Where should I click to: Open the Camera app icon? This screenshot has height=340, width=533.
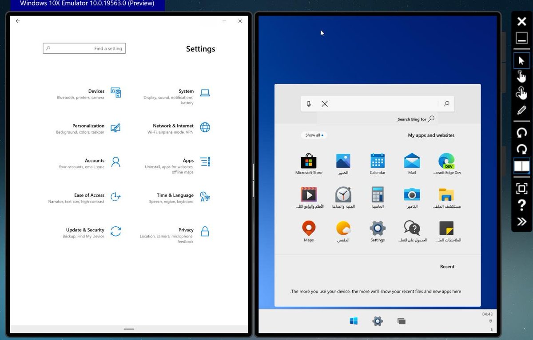coord(412,198)
